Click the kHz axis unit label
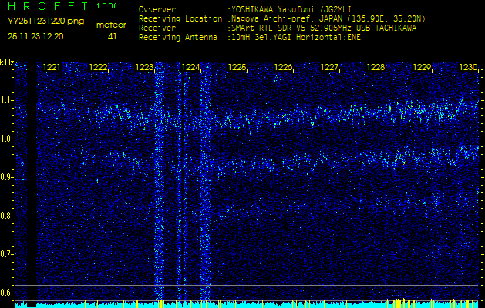Image resolution: width=485 pixels, height=308 pixels. pos(7,62)
